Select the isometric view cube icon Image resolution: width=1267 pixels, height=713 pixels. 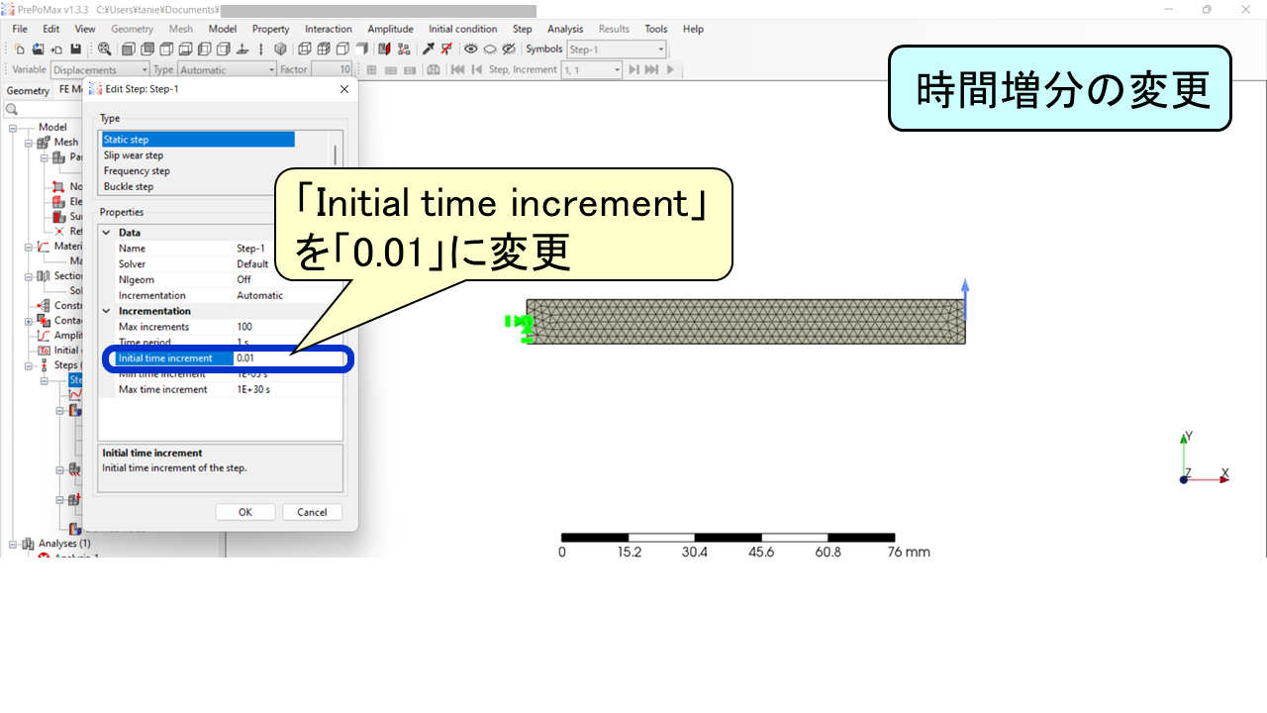(280, 49)
